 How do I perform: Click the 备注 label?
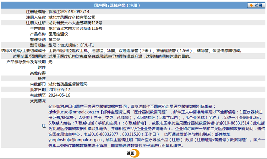coord(42,79)
